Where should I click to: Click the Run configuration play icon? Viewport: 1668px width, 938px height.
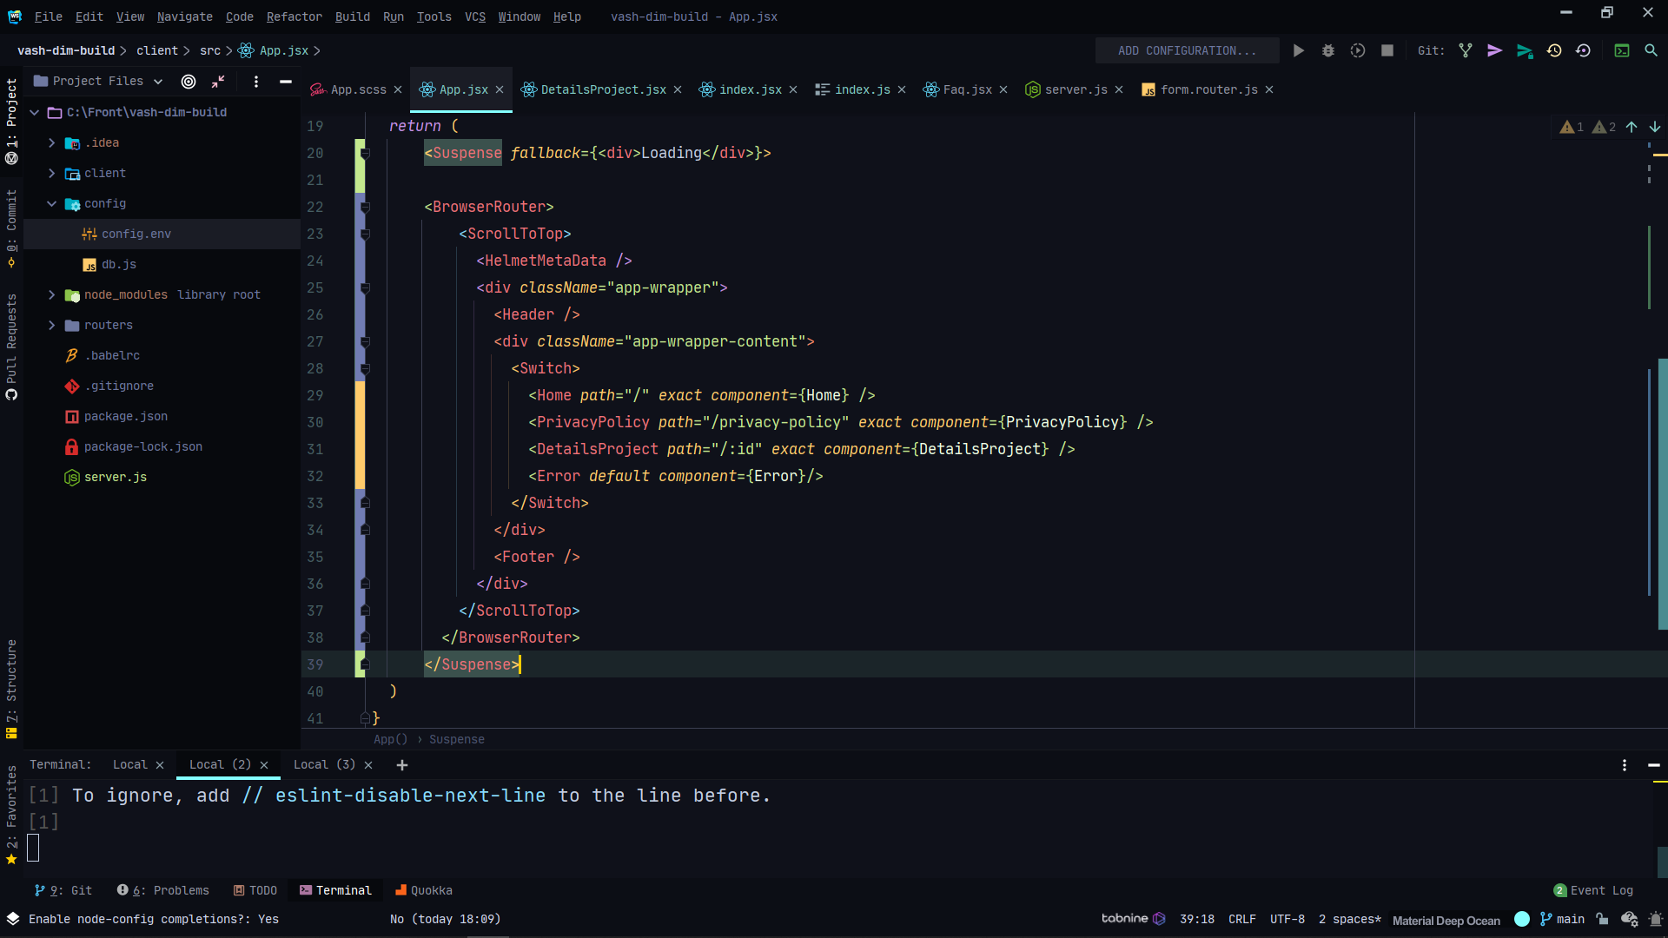tap(1298, 51)
